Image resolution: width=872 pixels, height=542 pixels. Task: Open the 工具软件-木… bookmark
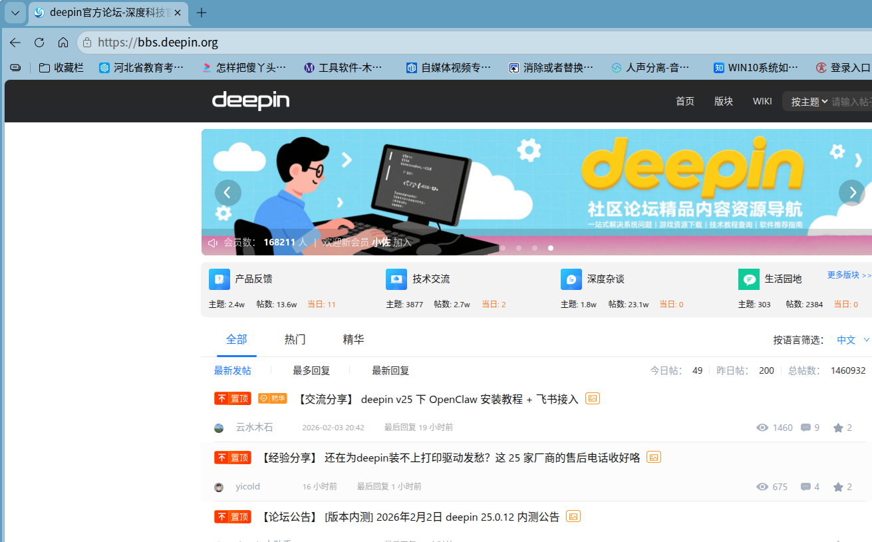pyautogui.click(x=343, y=67)
